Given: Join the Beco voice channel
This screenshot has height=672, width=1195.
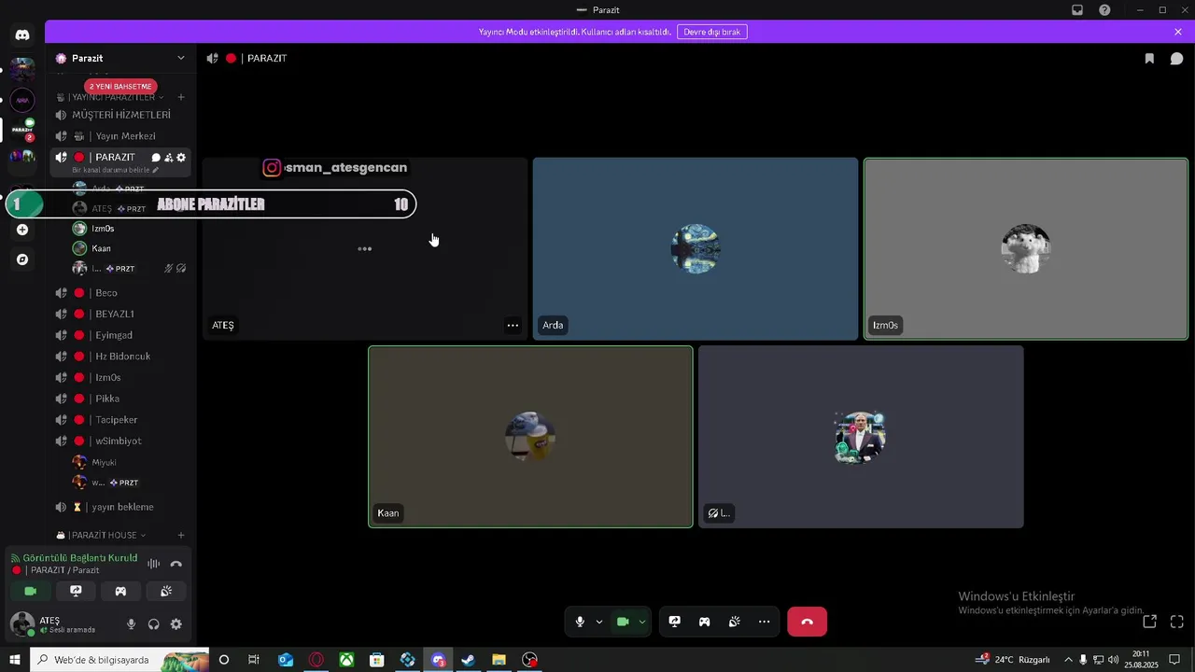Looking at the screenshot, I should 121,293.
